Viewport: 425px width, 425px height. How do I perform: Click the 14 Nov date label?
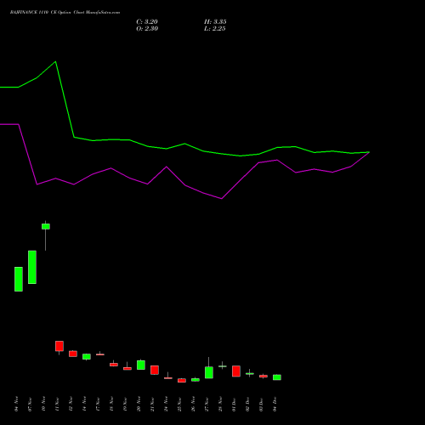point(84,404)
